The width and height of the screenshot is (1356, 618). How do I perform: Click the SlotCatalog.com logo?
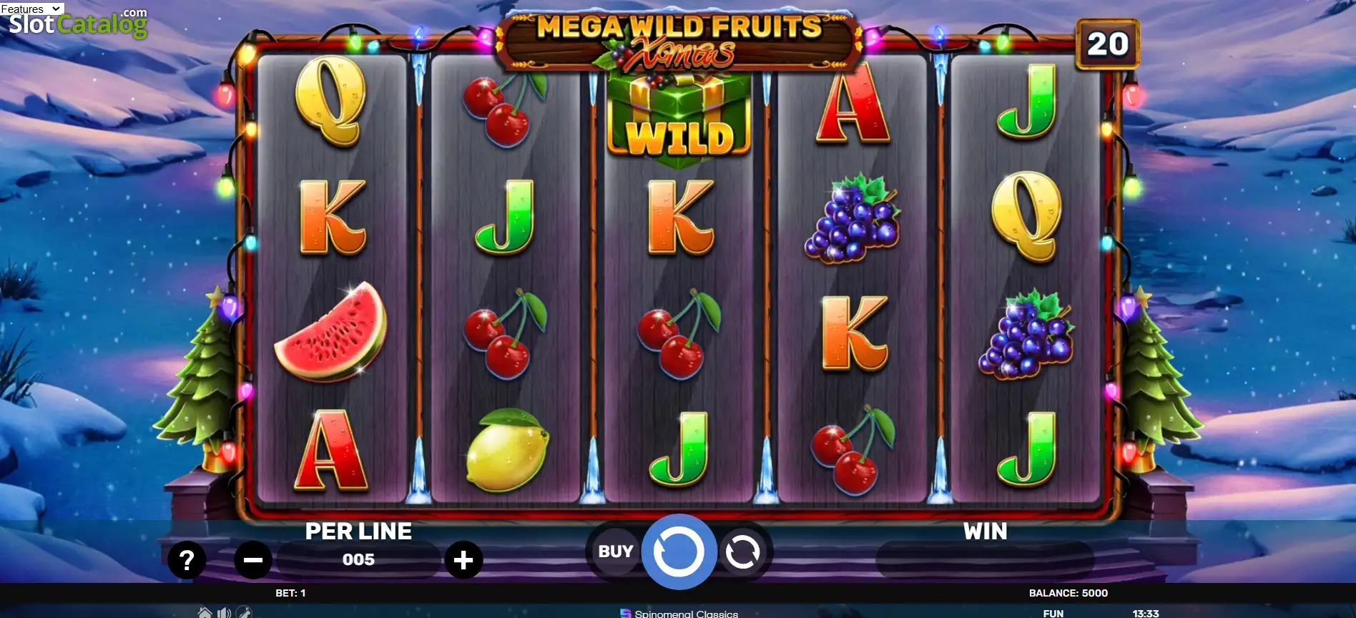78,24
